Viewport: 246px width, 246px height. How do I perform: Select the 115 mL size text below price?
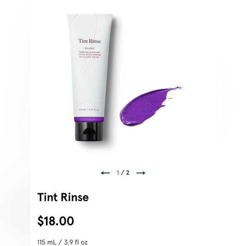coord(62,242)
